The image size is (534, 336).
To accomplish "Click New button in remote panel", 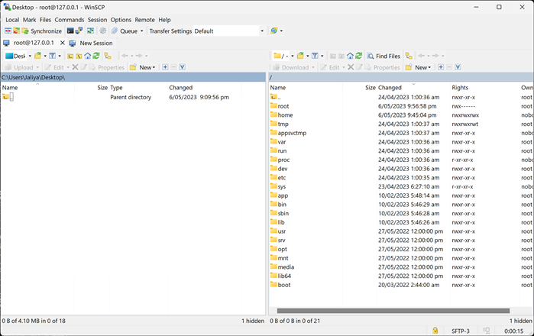I will 418,67.
